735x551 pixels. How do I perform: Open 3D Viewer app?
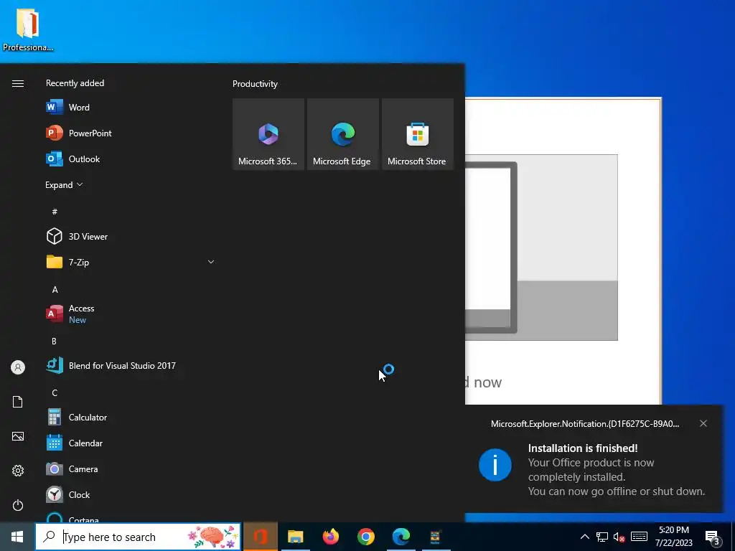tap(131, 236)
